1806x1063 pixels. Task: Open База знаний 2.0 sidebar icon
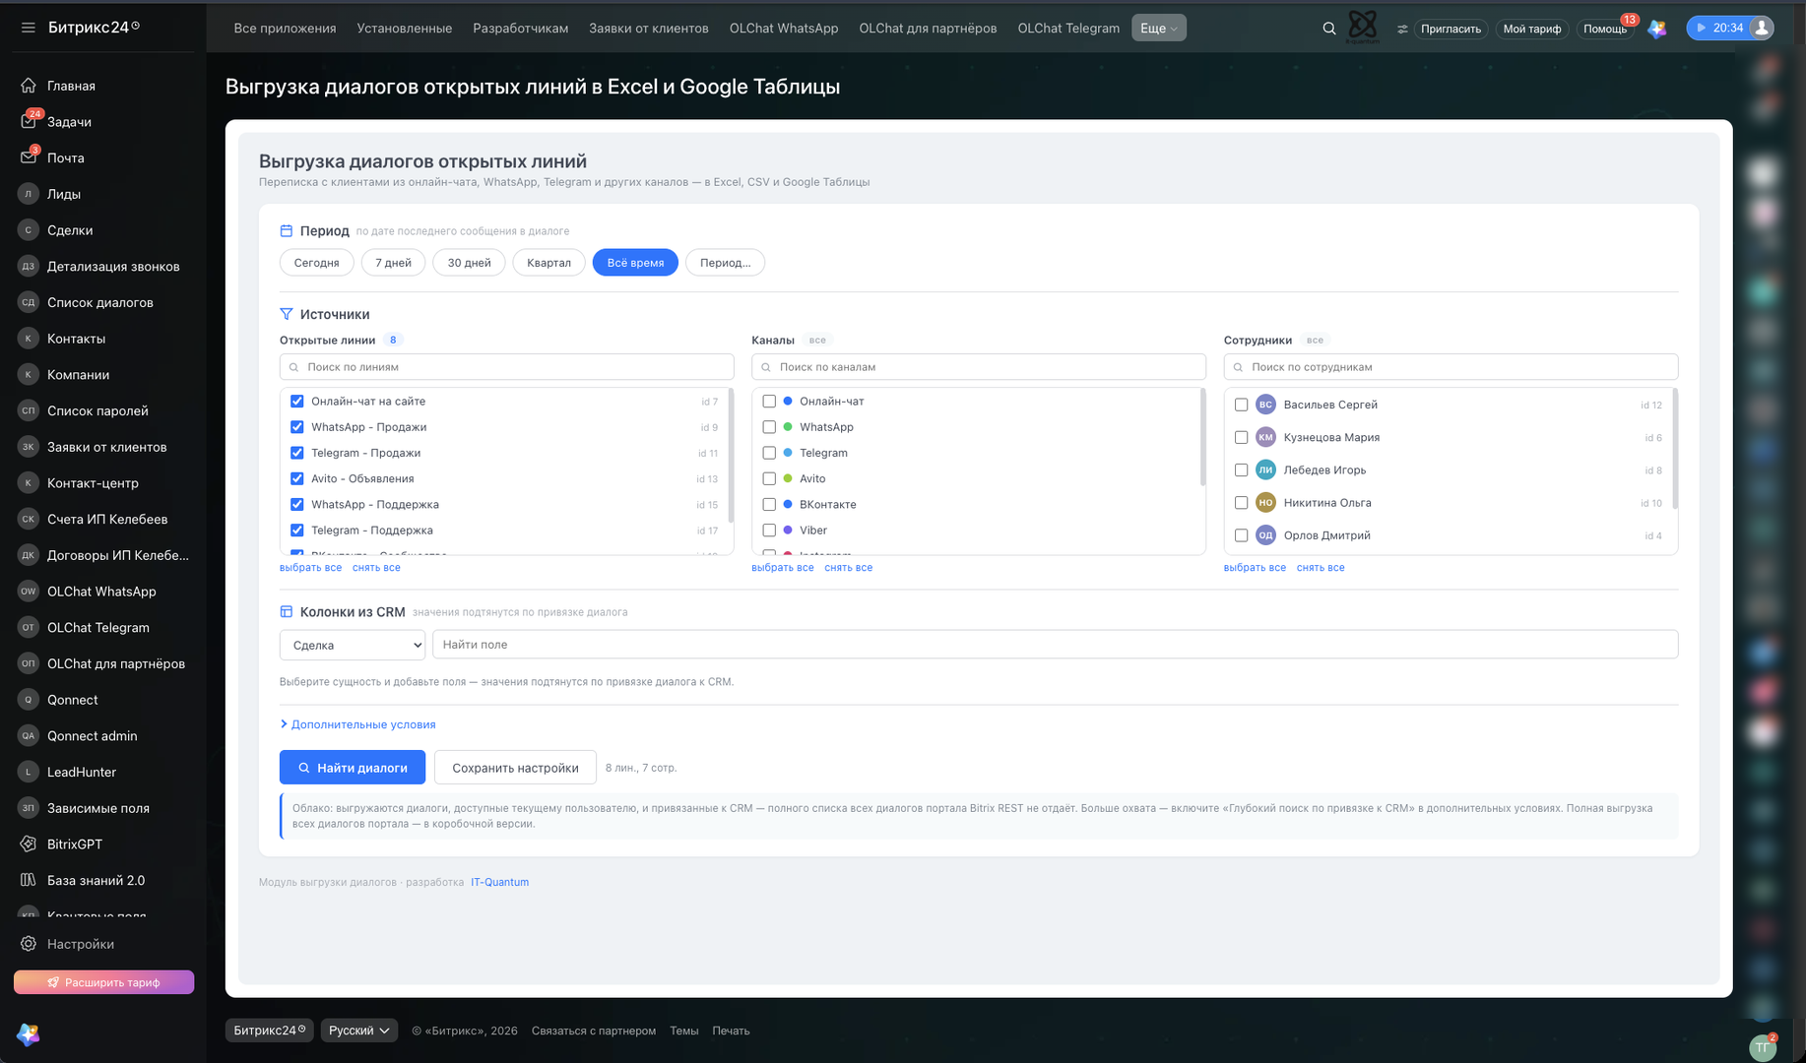tap(29, 880)
